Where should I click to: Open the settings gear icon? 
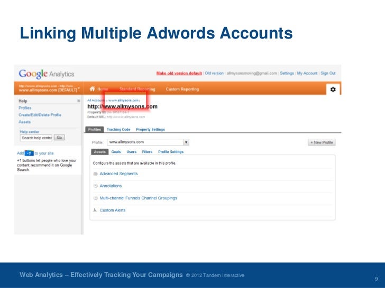(333, 89)
